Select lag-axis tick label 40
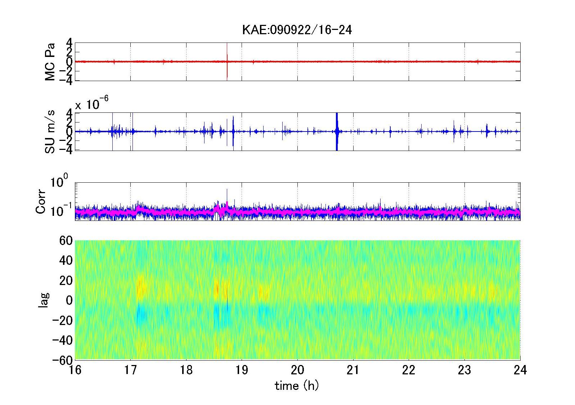The image size is (575, 405). 66,260
